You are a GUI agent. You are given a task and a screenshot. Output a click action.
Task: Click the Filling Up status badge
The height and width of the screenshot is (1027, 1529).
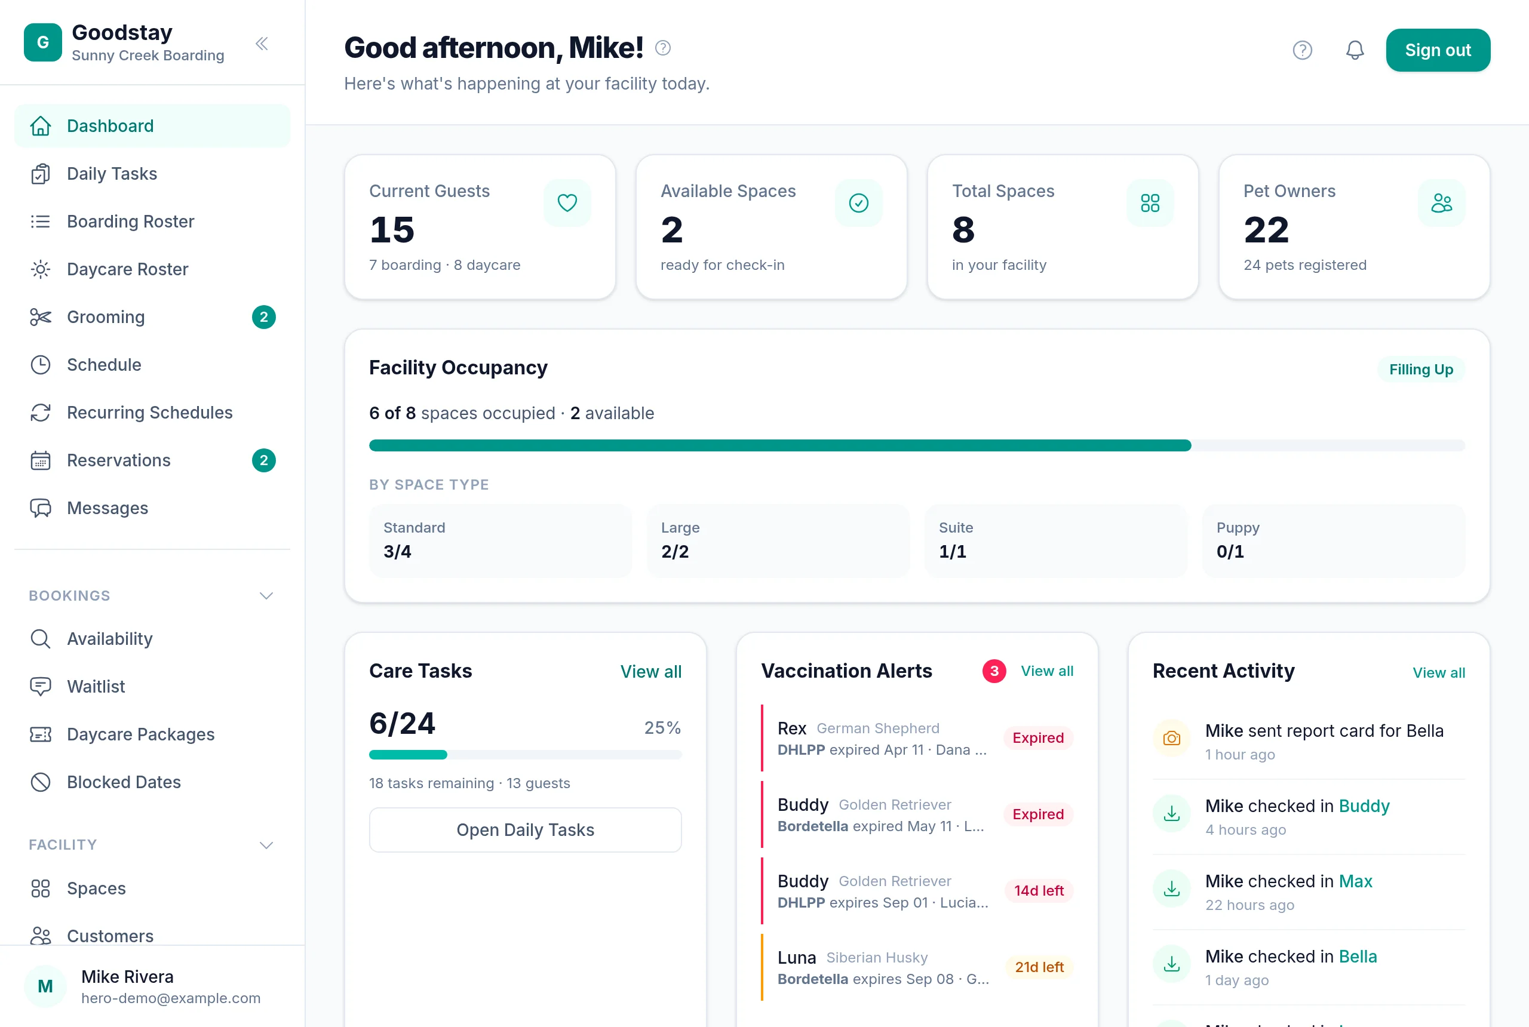1421,370
